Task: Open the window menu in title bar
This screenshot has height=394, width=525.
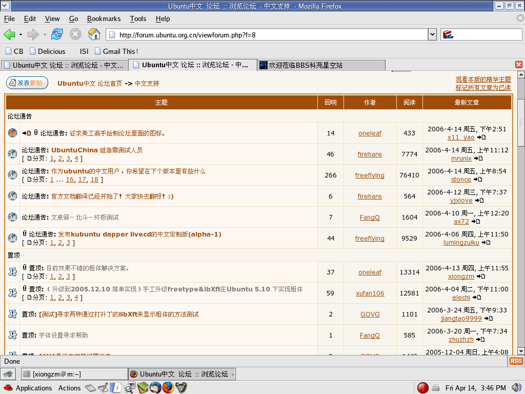Action: 6,6
